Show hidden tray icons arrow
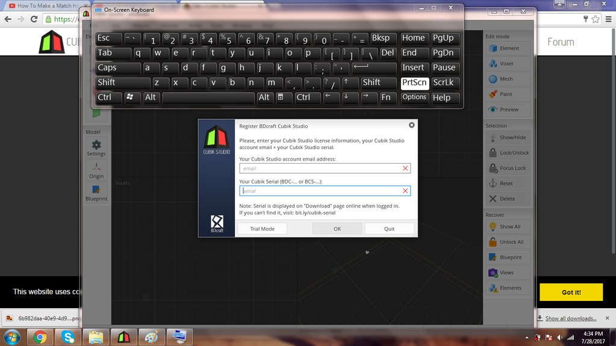This screenshot has height=346, width=616. pyautogui.click(x=527, y=338)
